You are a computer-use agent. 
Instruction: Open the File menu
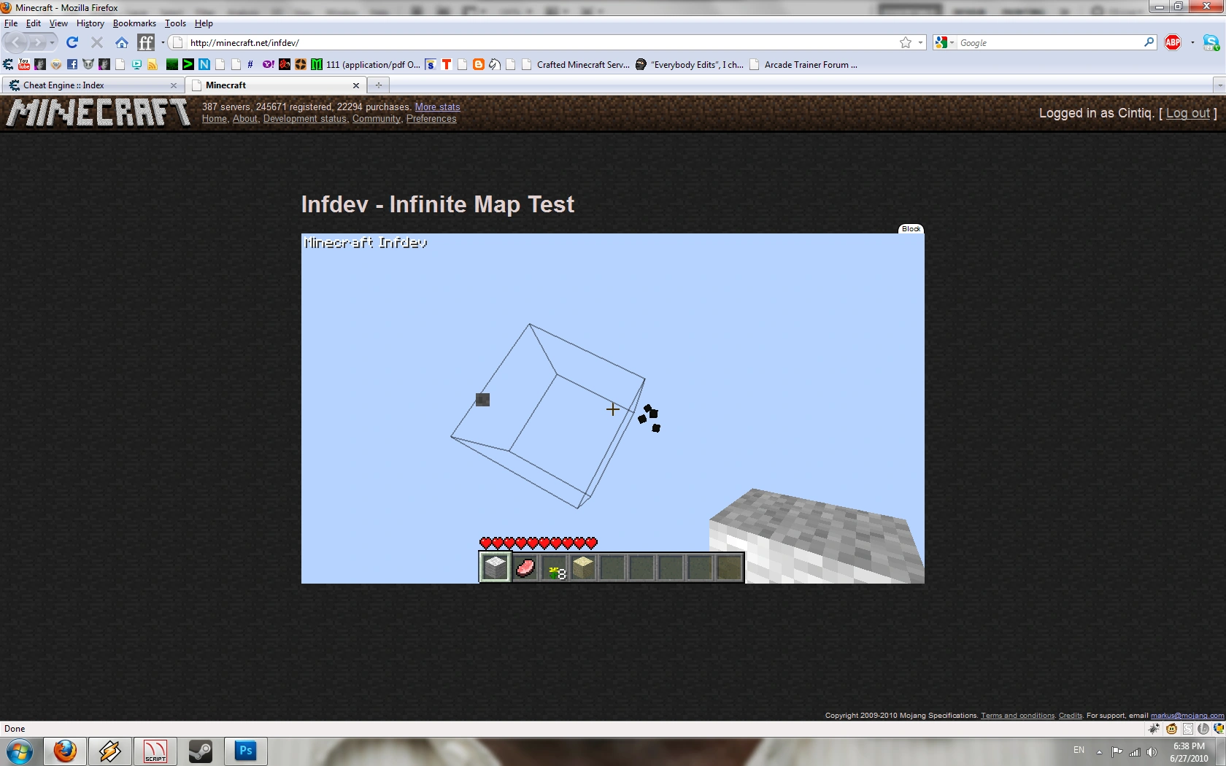11,23
